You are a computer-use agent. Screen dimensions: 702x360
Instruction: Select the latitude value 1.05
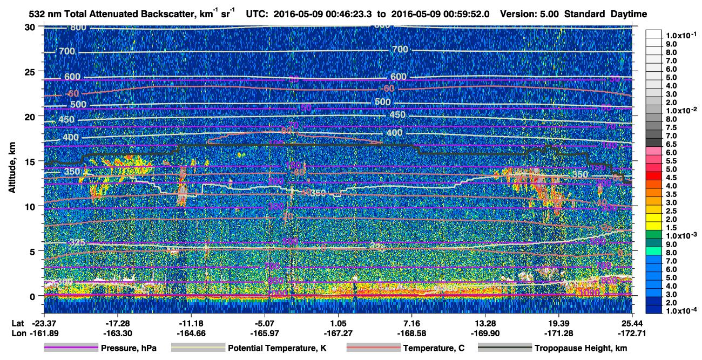338,323
